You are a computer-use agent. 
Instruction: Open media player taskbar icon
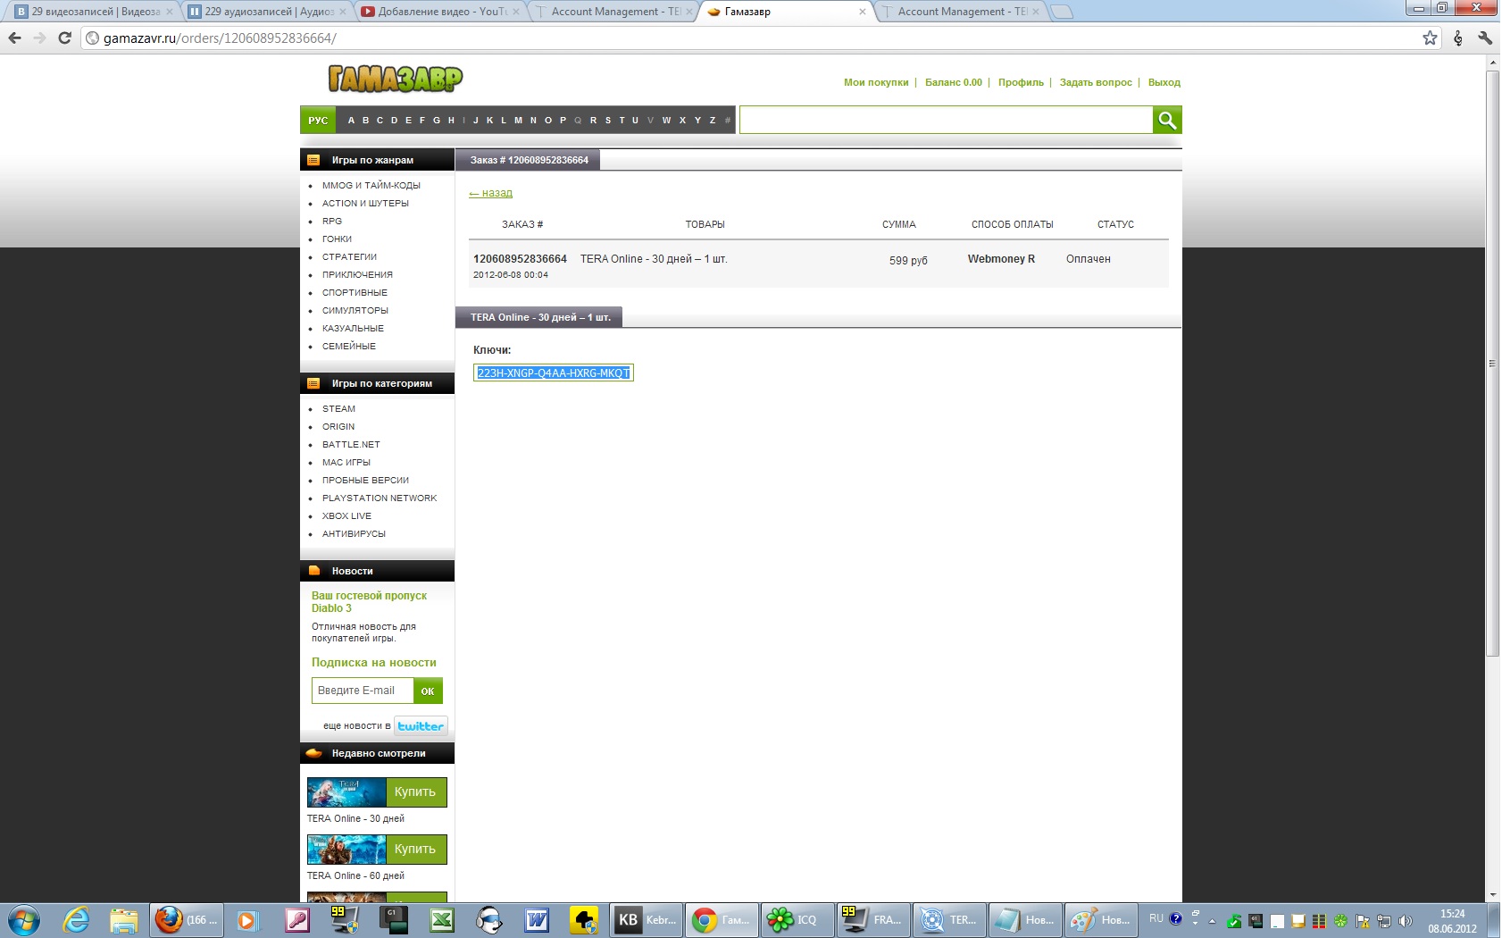click(246, 919)
